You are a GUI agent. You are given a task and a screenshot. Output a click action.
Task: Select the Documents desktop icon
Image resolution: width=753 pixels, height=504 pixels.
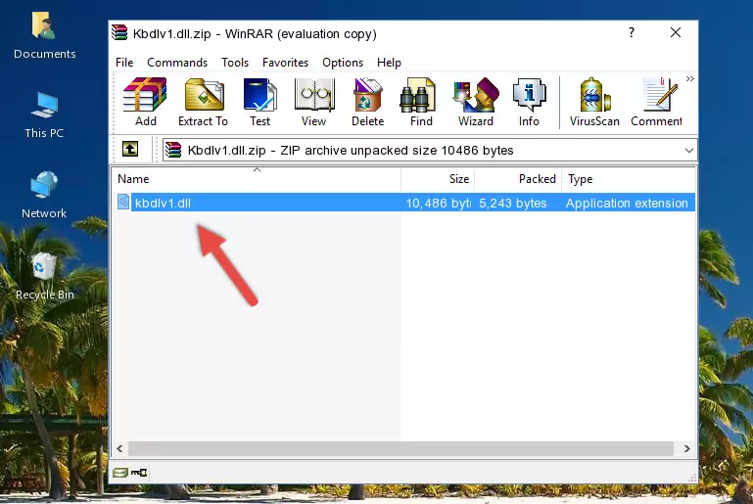point(45,36)
